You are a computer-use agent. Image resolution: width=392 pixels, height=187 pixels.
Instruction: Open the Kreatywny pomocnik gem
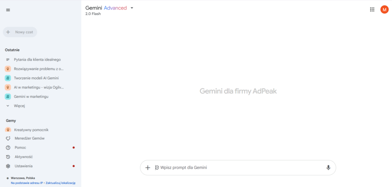31,130
